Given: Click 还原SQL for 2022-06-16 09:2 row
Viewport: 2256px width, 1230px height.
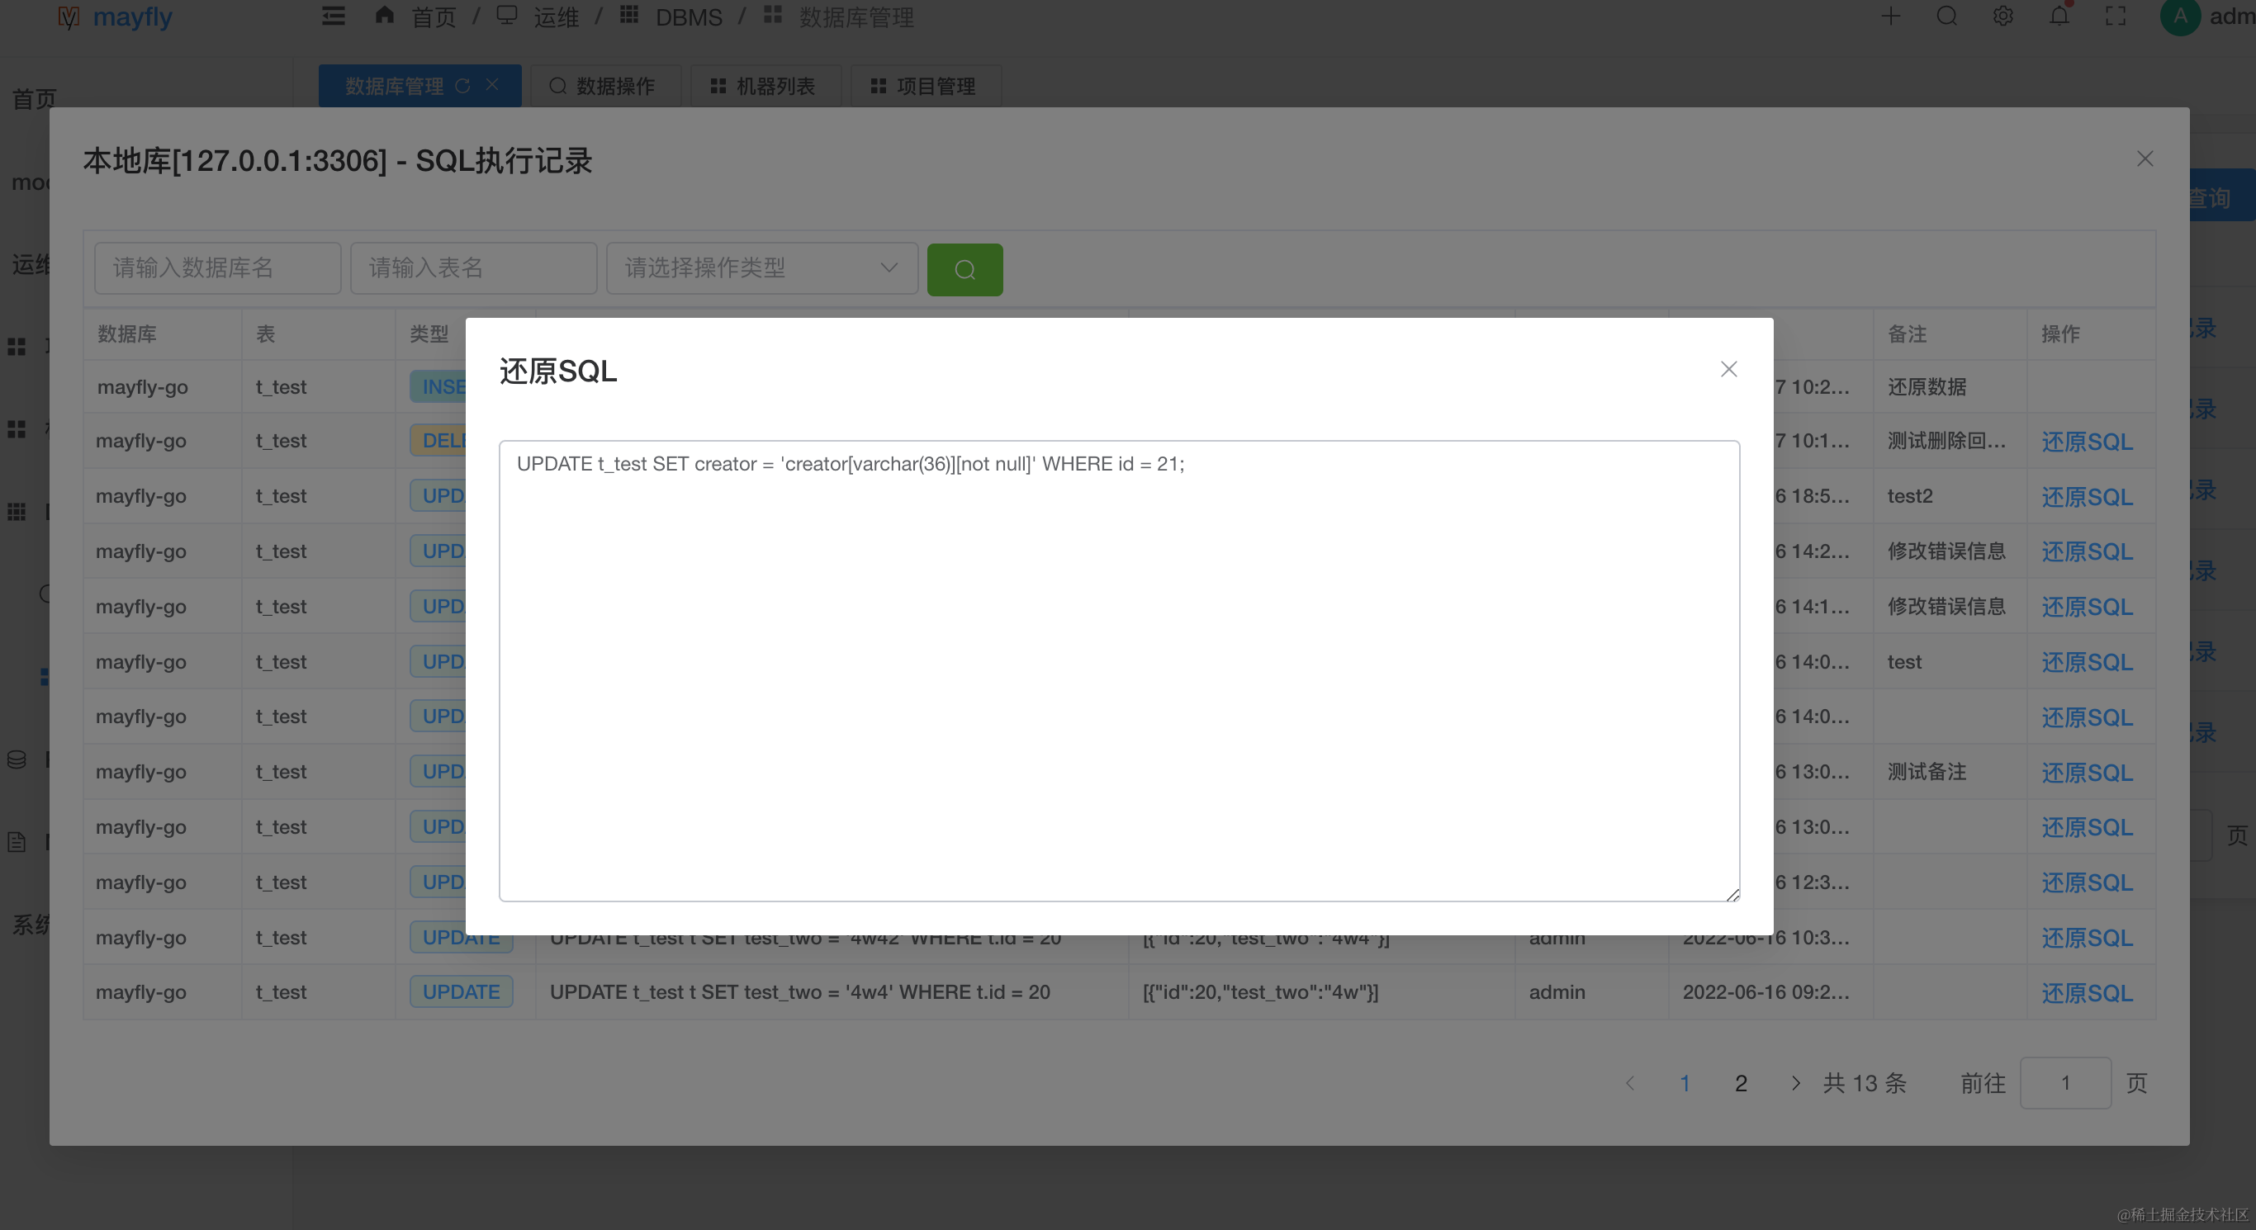Looking at the screenshot, I should pyautogui.click(x=2087, y=994).
